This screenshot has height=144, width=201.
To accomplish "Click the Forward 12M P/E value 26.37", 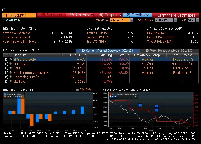I will 129,37.
